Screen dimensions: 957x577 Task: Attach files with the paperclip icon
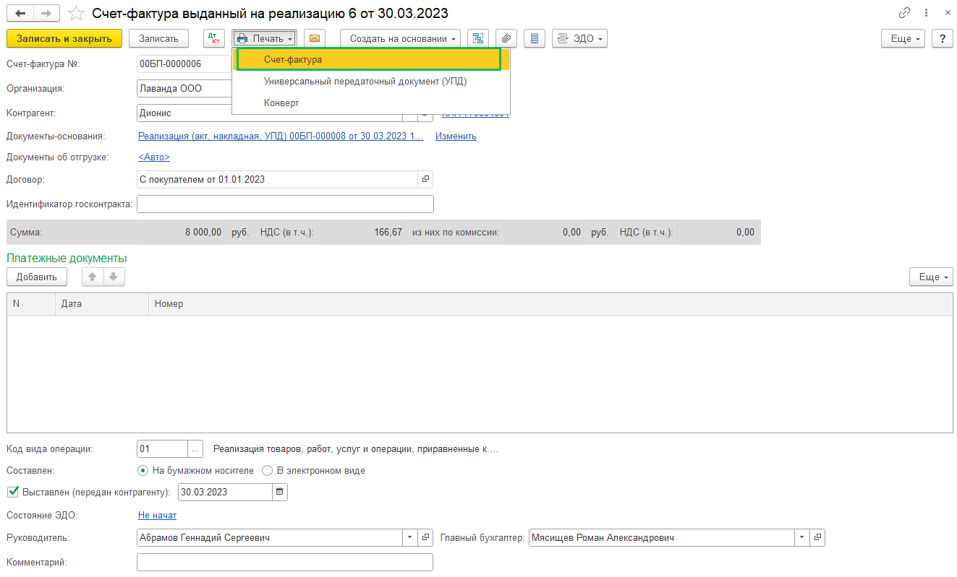pos(506,38)
